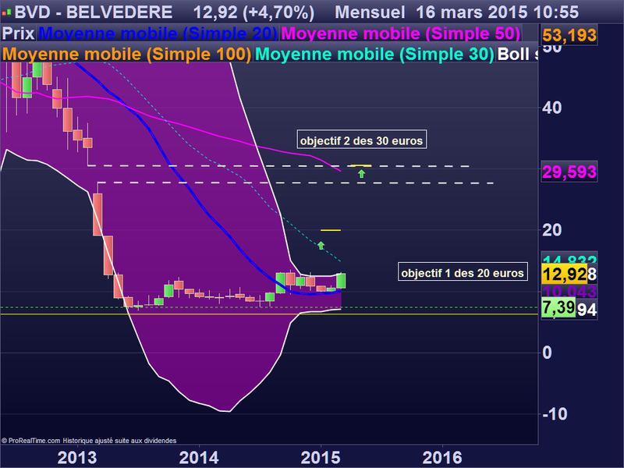Open Moyenne mobile (Simple 20) settings
This screenshot has height=468, width=624.
coord(158,34)
